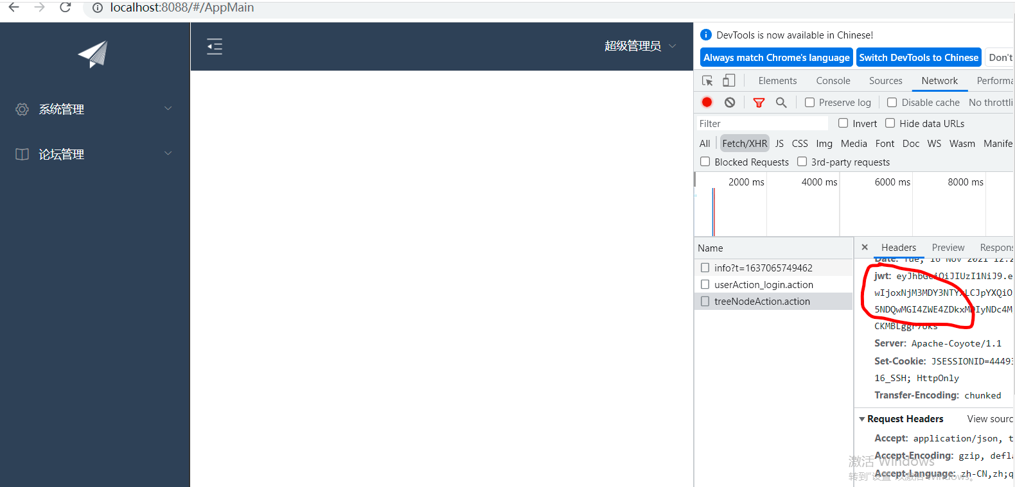The height and width of the screenshot is (487, 1015).
Task: Click the 6000 ms timeline marker
Action: point(892,182)
